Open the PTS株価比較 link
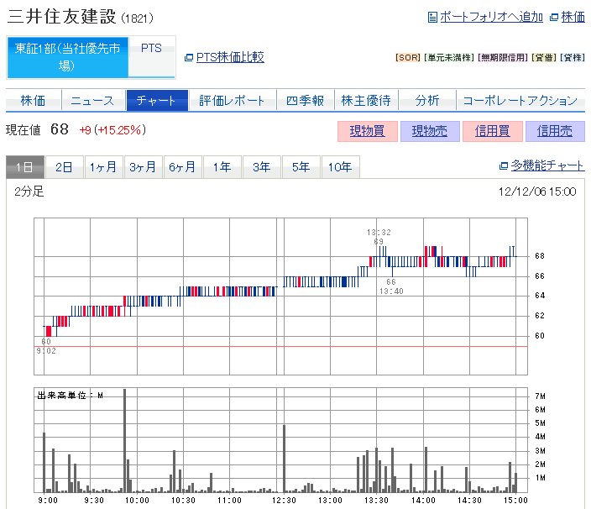The image size is (591, 509). pyautogui.click(x=229, y=57)
